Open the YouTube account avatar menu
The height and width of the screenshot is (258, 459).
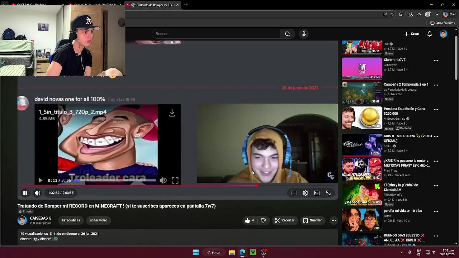444,34
